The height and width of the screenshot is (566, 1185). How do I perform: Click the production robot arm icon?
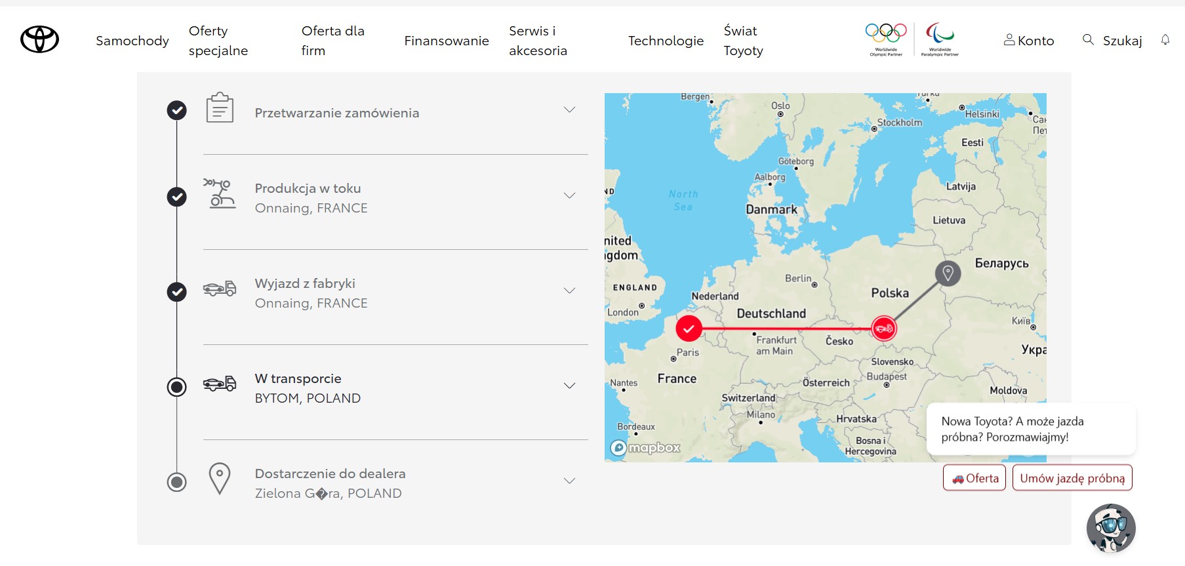pyautogui.click(x=220, y=193)
